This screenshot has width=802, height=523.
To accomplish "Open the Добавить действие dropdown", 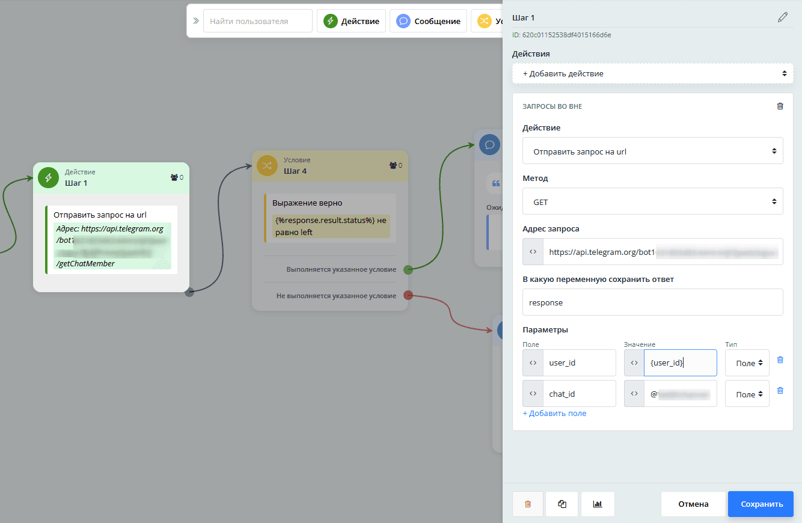I will pyautogui.click(x=652, y=73).
